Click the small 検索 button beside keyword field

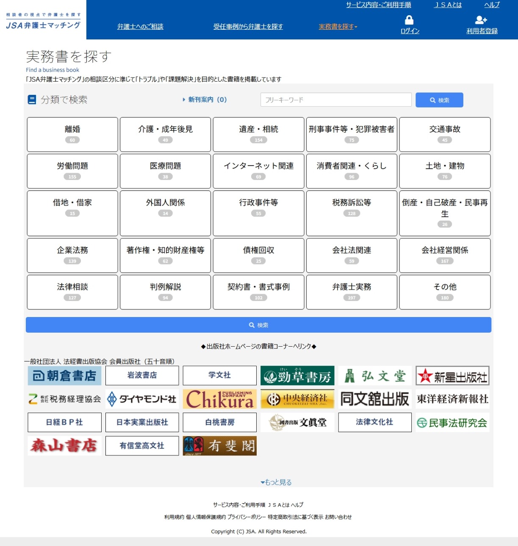coord(439,100)
